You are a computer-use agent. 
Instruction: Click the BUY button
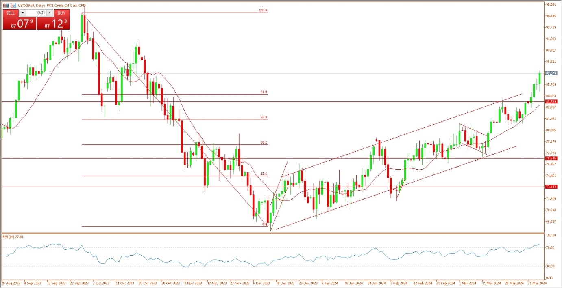[61, 13]
